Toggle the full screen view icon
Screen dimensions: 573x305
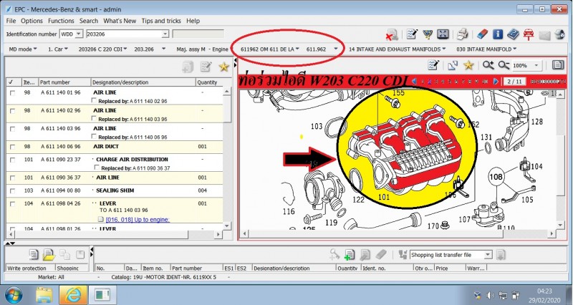(x=443, y=34)
